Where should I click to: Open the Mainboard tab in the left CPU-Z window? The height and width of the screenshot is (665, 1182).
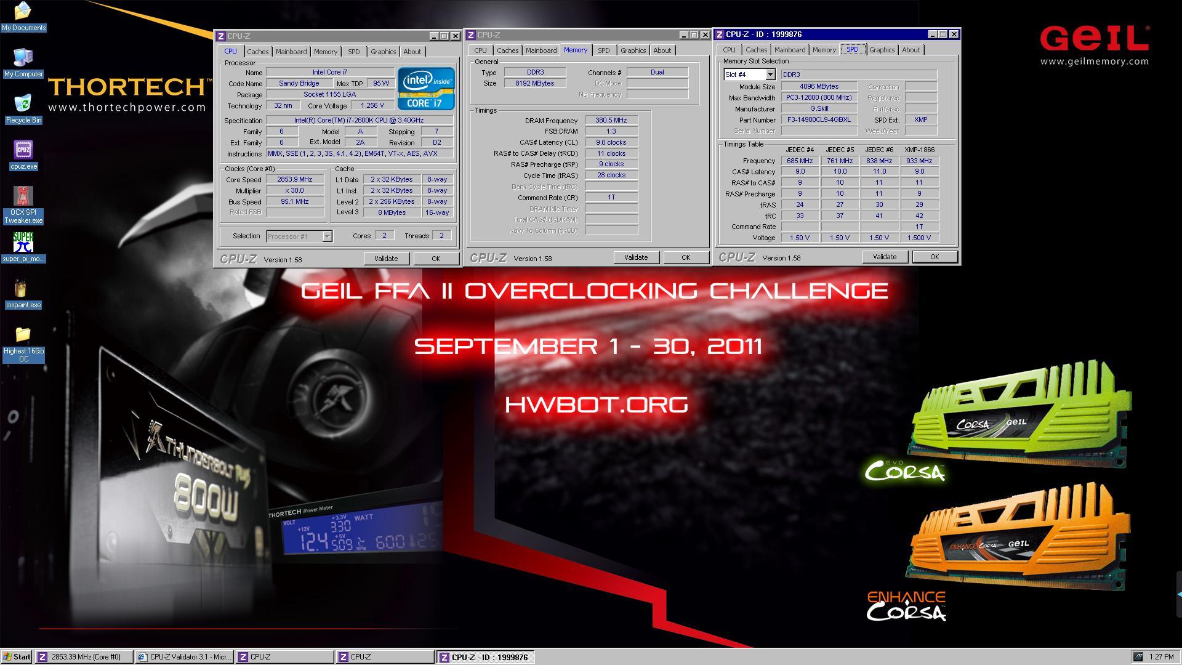click(x=291, y=52)
